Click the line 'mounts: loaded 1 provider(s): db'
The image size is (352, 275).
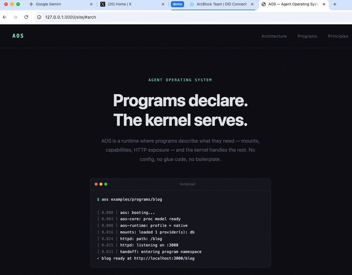coord(157,232)
